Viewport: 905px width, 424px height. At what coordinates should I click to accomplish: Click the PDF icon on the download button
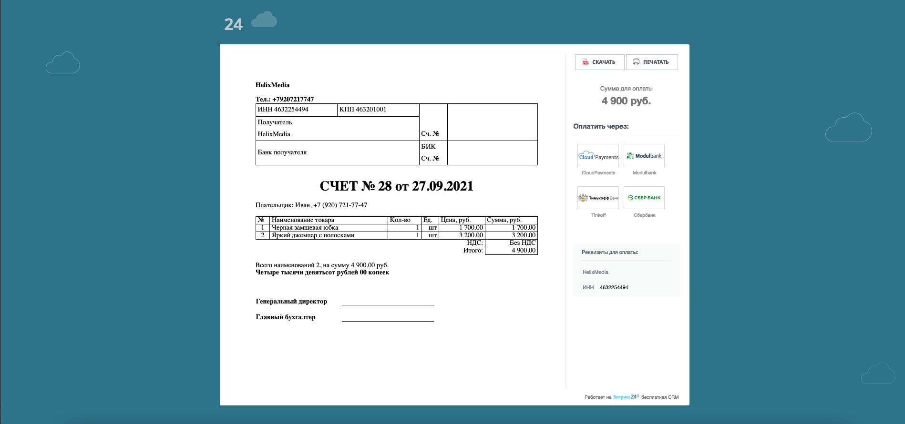click(x=586, y=62)
